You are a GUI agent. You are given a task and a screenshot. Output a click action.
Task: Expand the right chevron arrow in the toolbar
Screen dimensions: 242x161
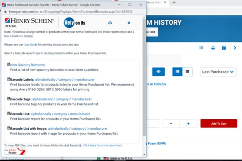(x=235, y=48)
